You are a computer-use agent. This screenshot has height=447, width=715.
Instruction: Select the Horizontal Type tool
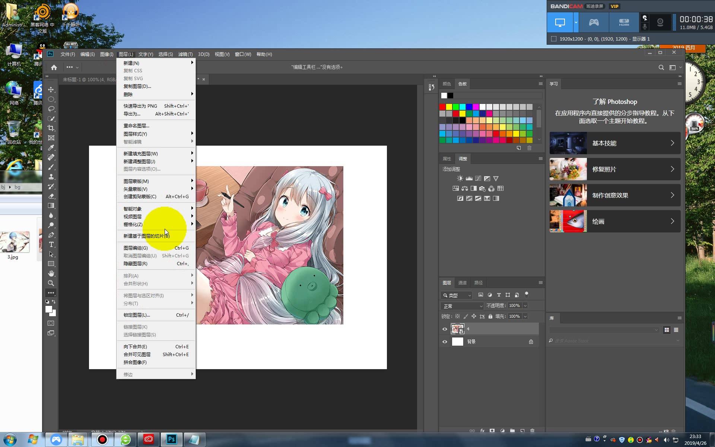coord(51,245)
